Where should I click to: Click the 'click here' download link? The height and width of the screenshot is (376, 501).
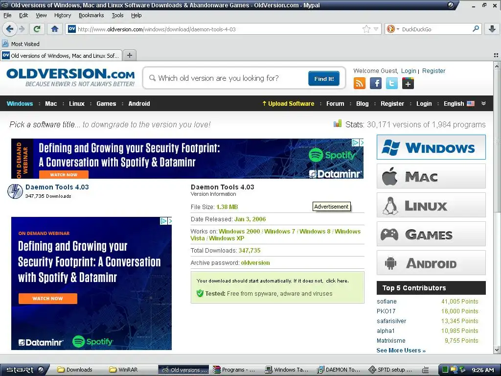pos(337,281)
